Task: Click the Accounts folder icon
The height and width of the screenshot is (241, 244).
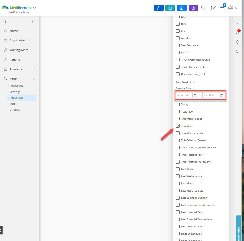Action: 6,69
